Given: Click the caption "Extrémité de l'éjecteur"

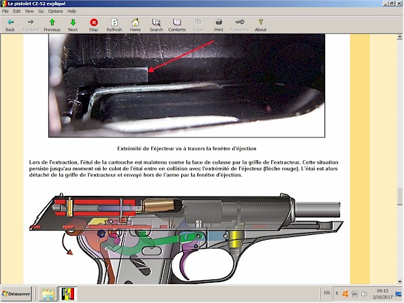Looking at the screenshot, I should [187, 149].
